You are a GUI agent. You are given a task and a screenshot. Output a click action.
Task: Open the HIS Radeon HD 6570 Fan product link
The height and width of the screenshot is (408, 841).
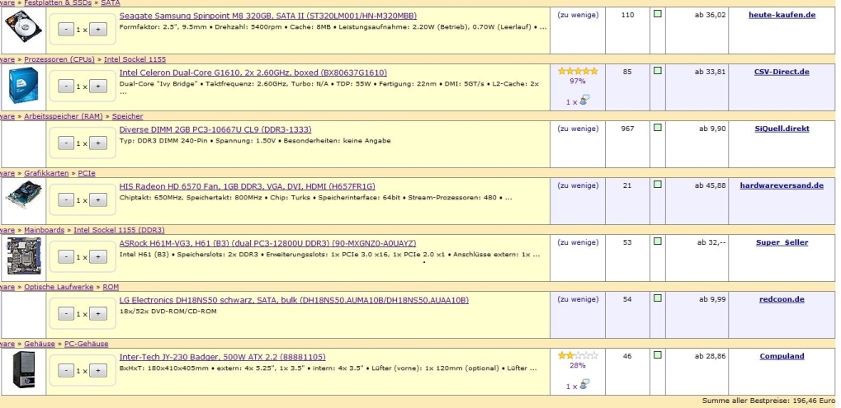pyautogui.click(x=247, y=186)
